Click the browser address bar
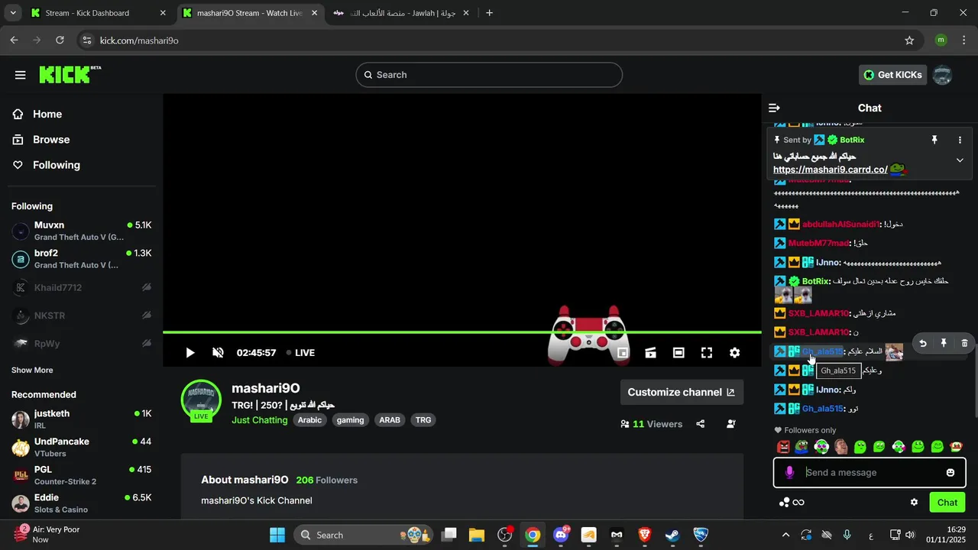The width and height of the screenshot is (978, 550). point(489,40)
